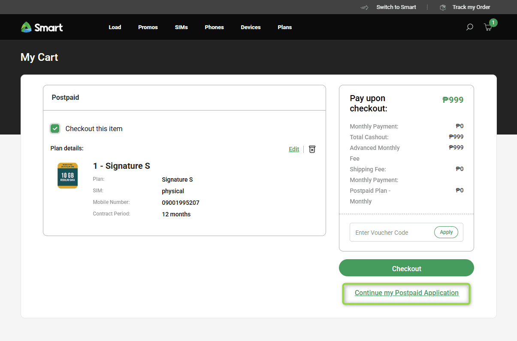This screenshot has height=341, width=517.
Task: Open the search magnifier icon
Action: (x=470, y=27)
